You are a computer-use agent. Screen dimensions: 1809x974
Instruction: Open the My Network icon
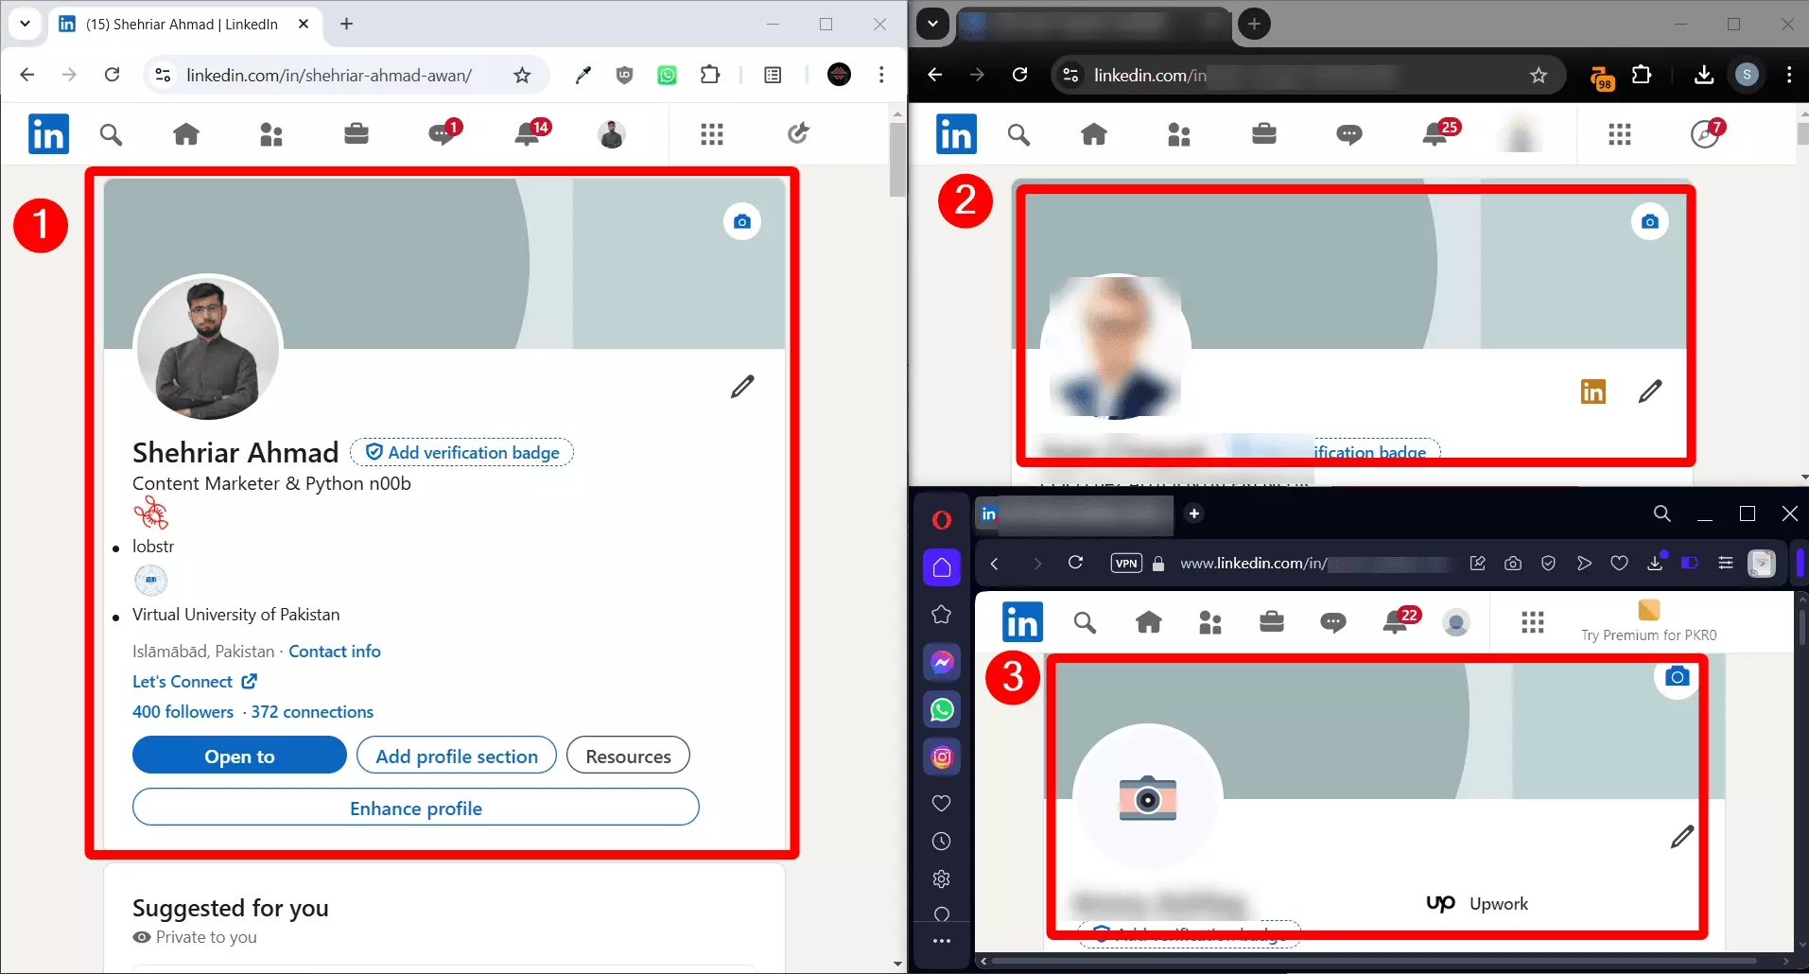click(271, 133)
